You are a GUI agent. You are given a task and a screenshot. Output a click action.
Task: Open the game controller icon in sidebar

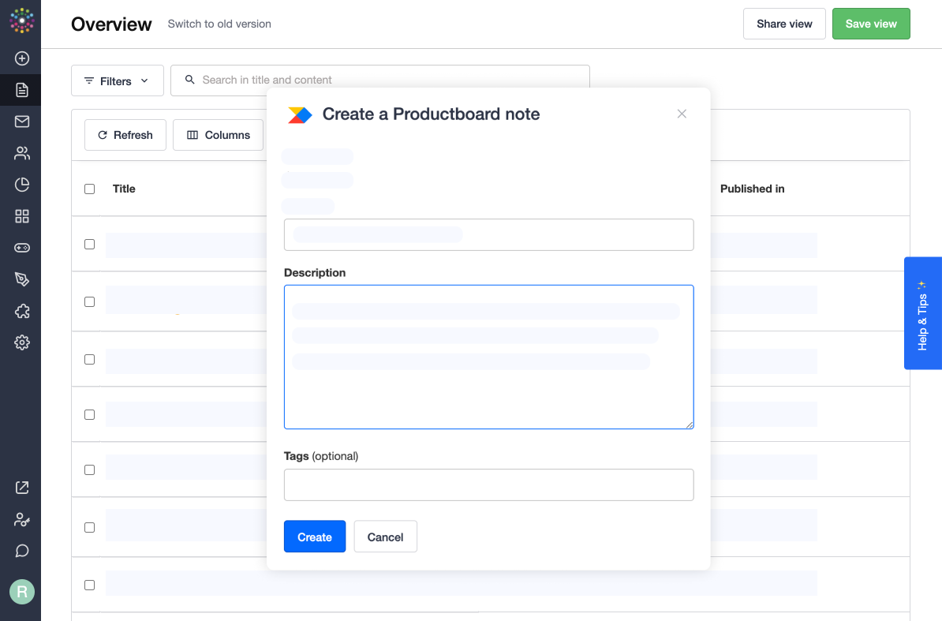tap(21, 248)
